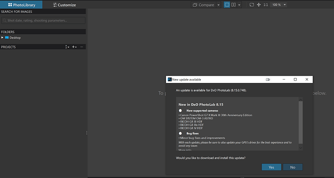The width and height of the screenshot is (334, 178).
Task: Open the Compare options dropdown arrow
Action: [218, 5]
